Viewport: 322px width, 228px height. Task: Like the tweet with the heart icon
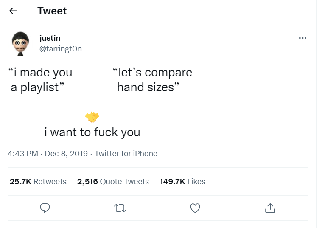tap(195, 208)
